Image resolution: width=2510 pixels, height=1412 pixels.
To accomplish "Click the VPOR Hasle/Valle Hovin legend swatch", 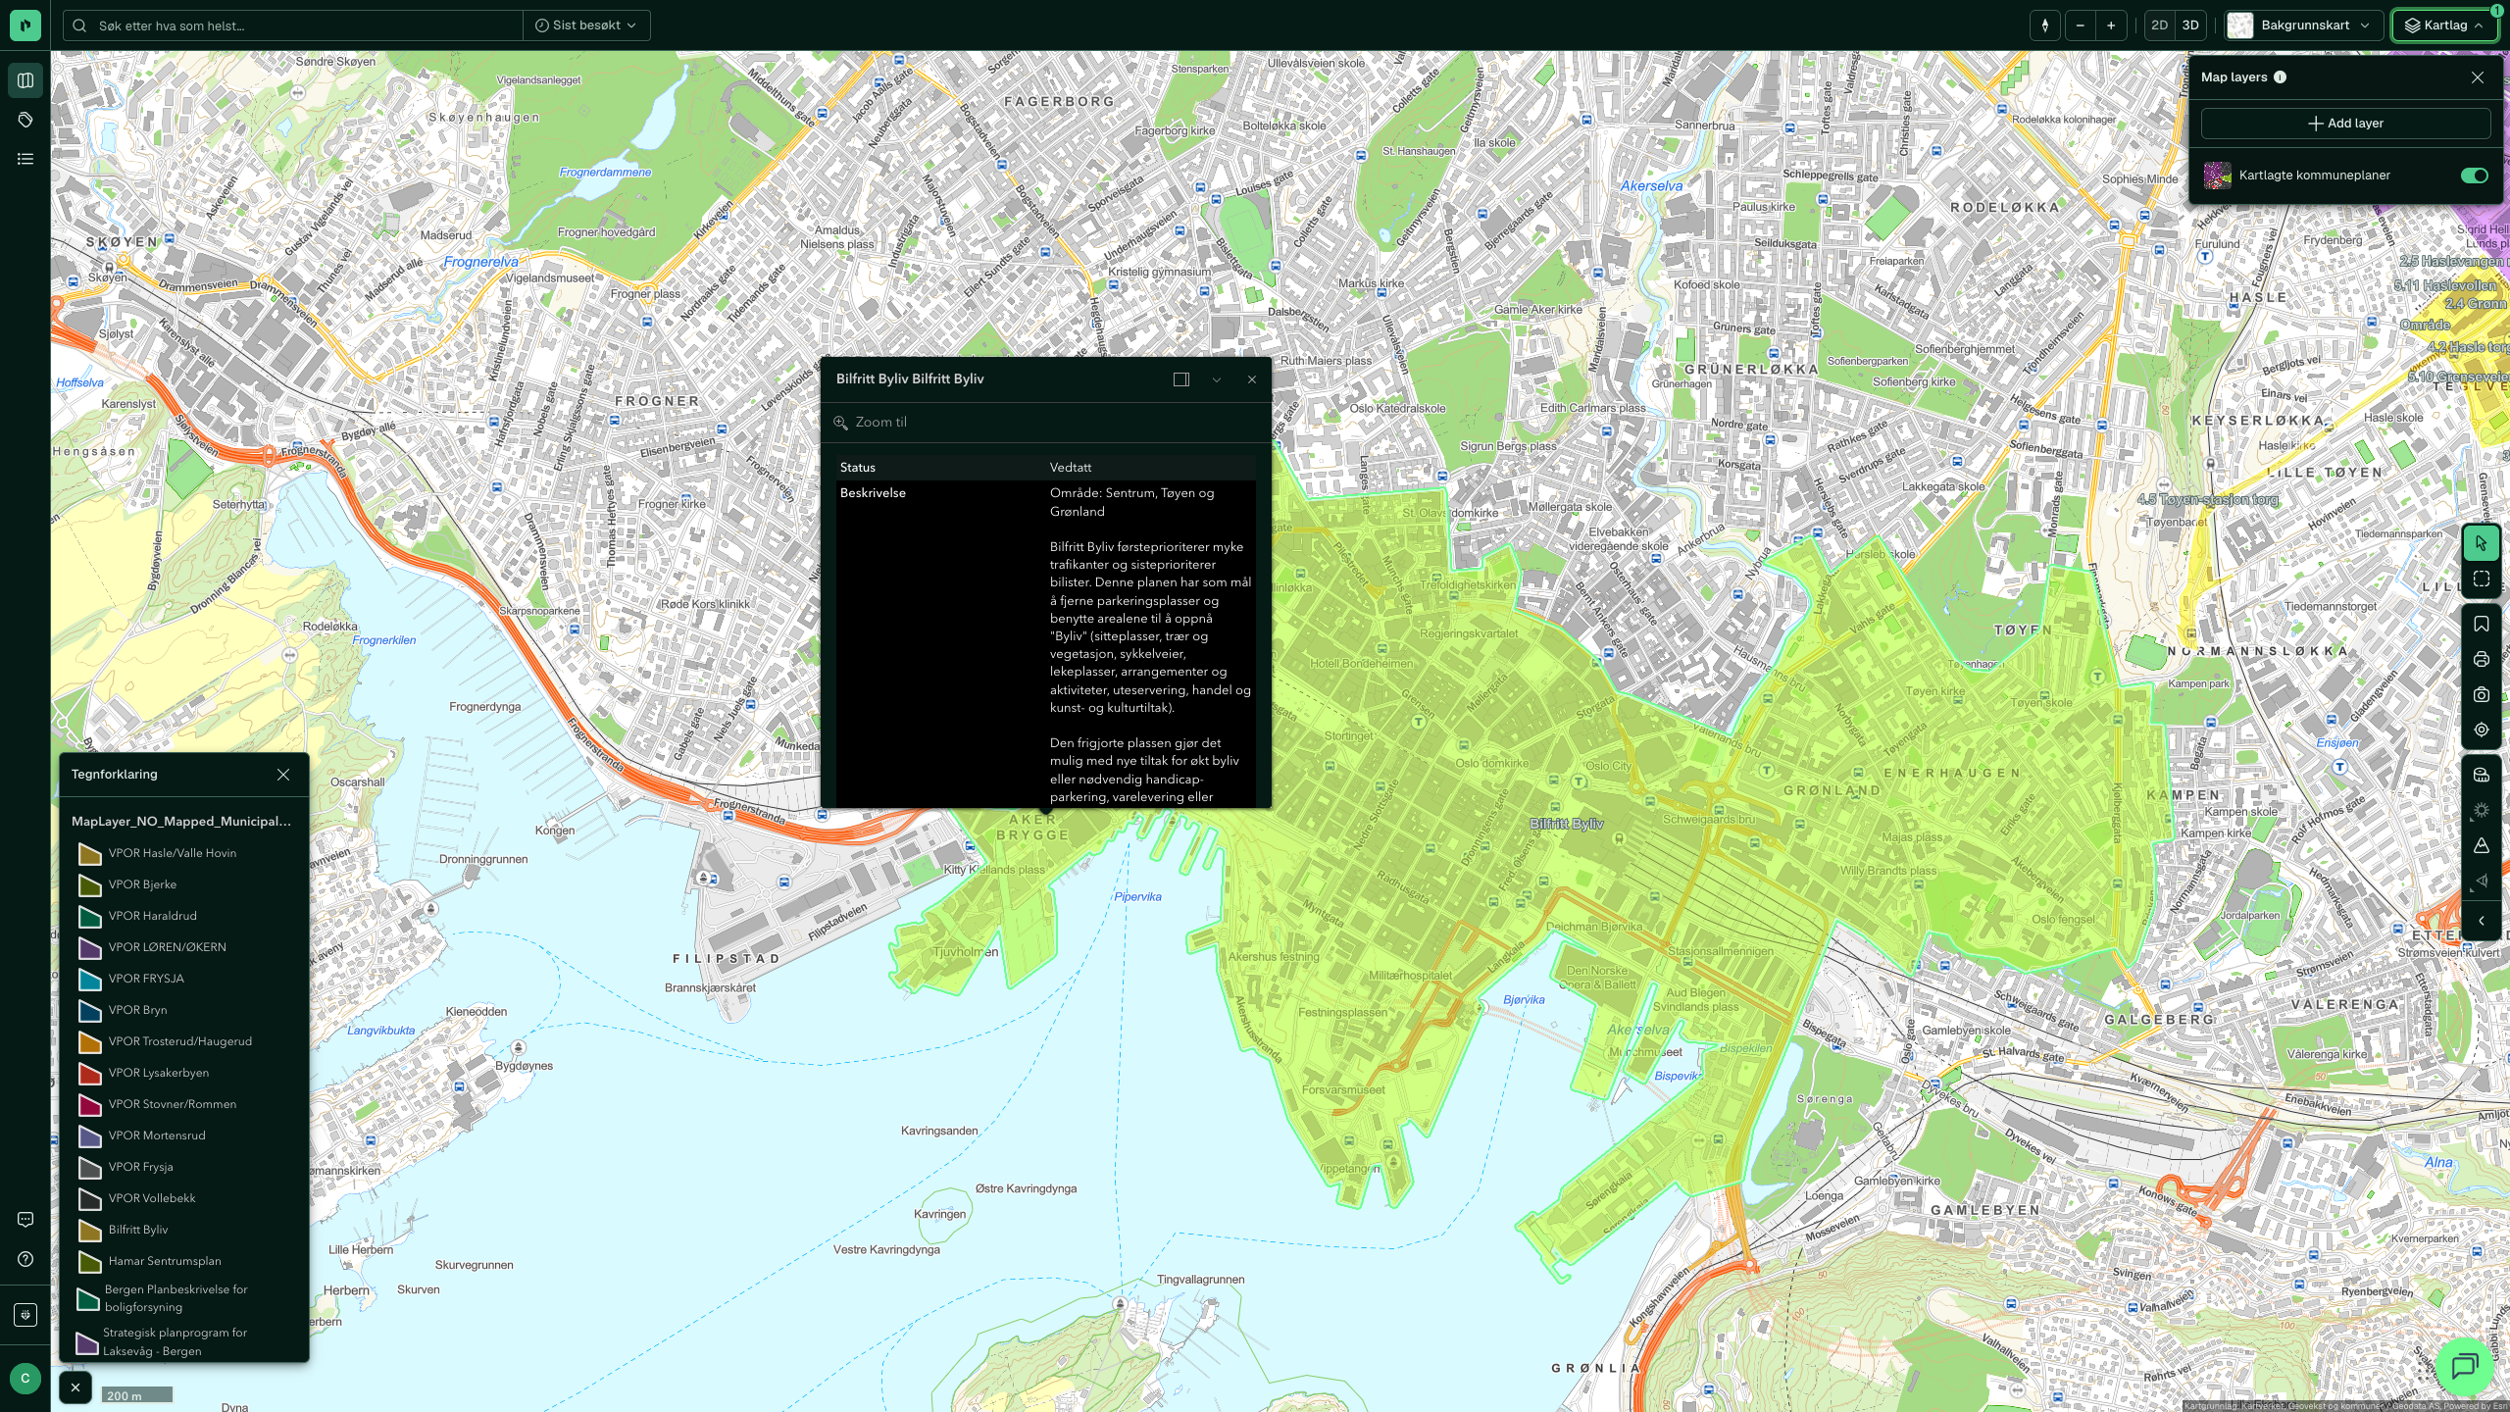I will pos(90,854).
